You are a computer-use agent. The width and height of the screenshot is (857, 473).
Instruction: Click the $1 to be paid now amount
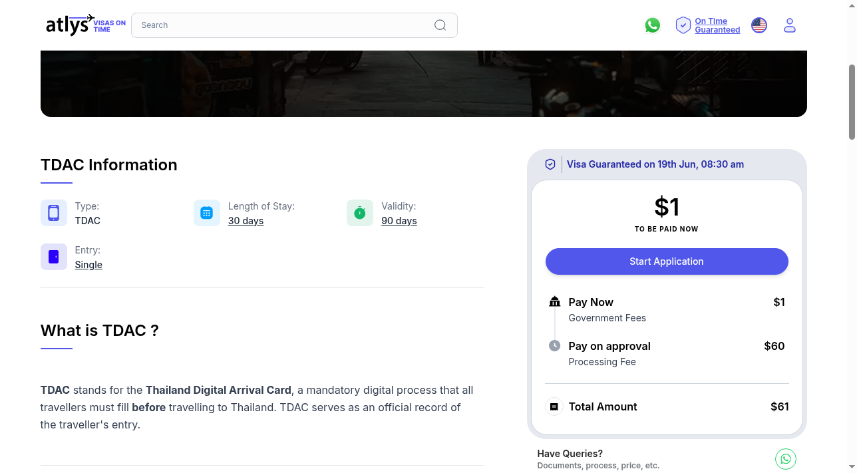(x=667, y=207)
